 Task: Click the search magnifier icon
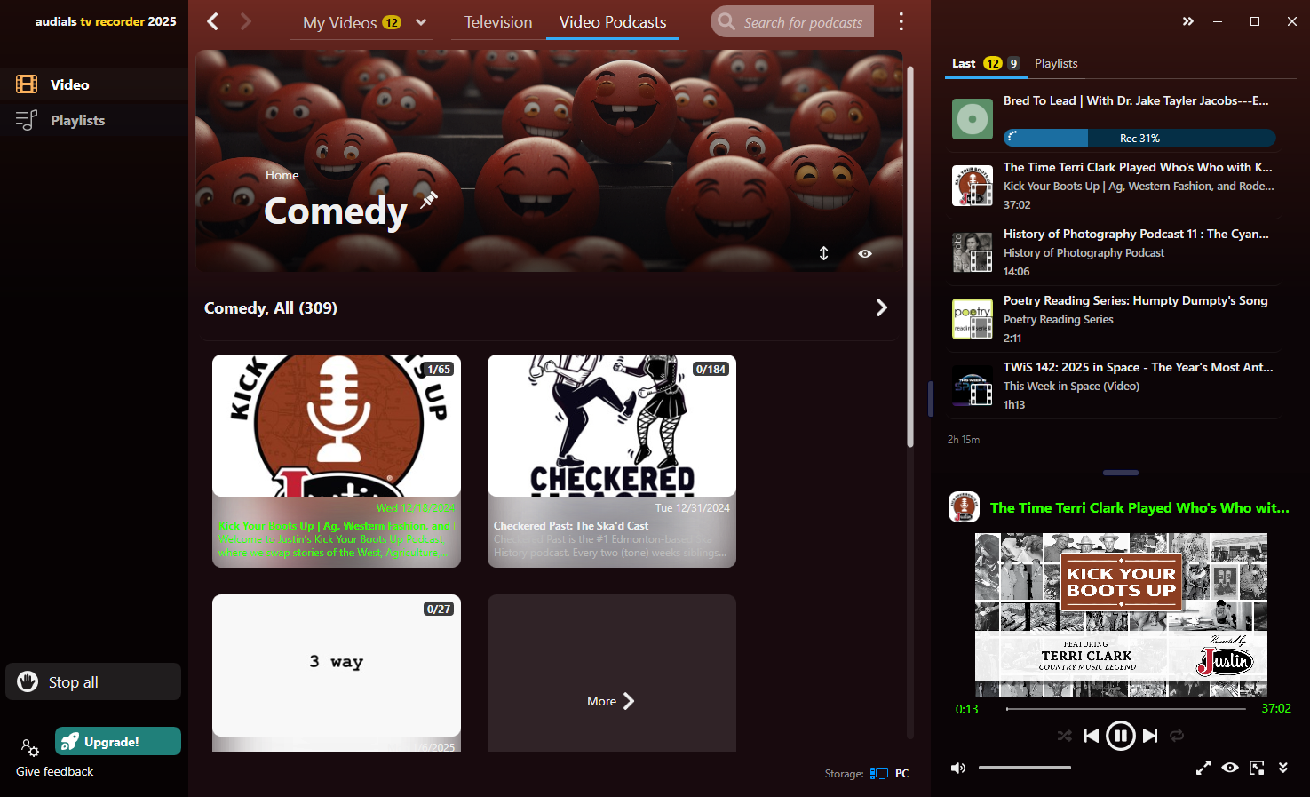(x=726, y=21)
